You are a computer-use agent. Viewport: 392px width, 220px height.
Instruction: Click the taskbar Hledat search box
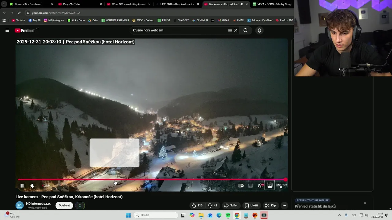pyautogui.click(x=155, y=215)
